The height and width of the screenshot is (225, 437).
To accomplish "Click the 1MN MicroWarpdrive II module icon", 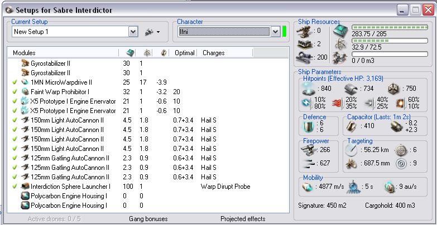I will coord(25,82).
